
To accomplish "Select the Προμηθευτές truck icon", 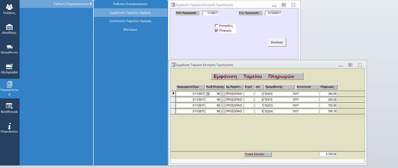I will pyautogui.click(x=10, y=49).
